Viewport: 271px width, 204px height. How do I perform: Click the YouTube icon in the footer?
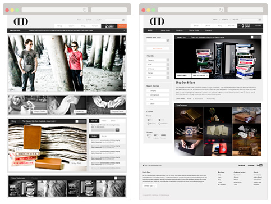pos(260,165)
